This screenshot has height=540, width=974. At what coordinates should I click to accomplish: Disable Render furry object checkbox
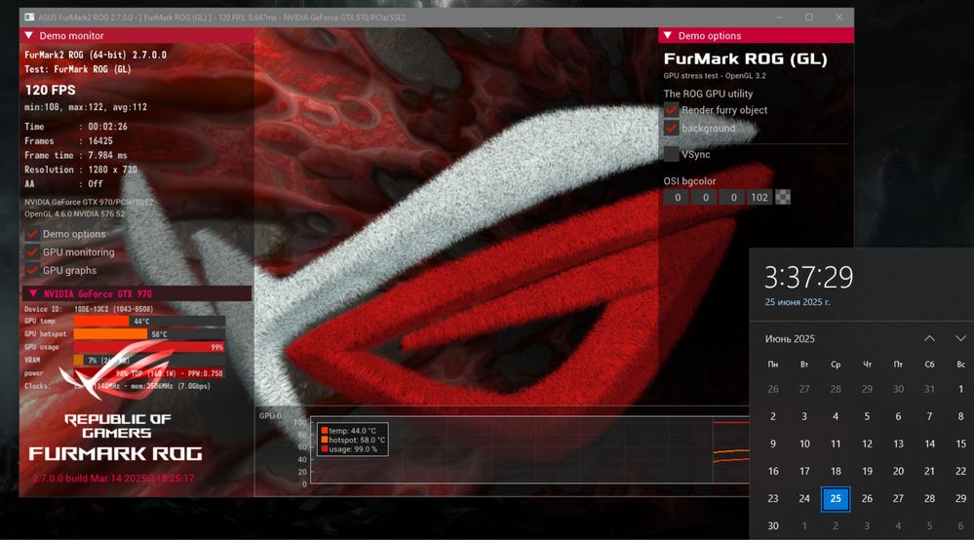pyautogui.click(x=671, y=110)
